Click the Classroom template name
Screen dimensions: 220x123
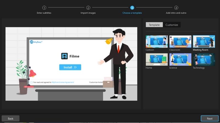tap(175, 50)
